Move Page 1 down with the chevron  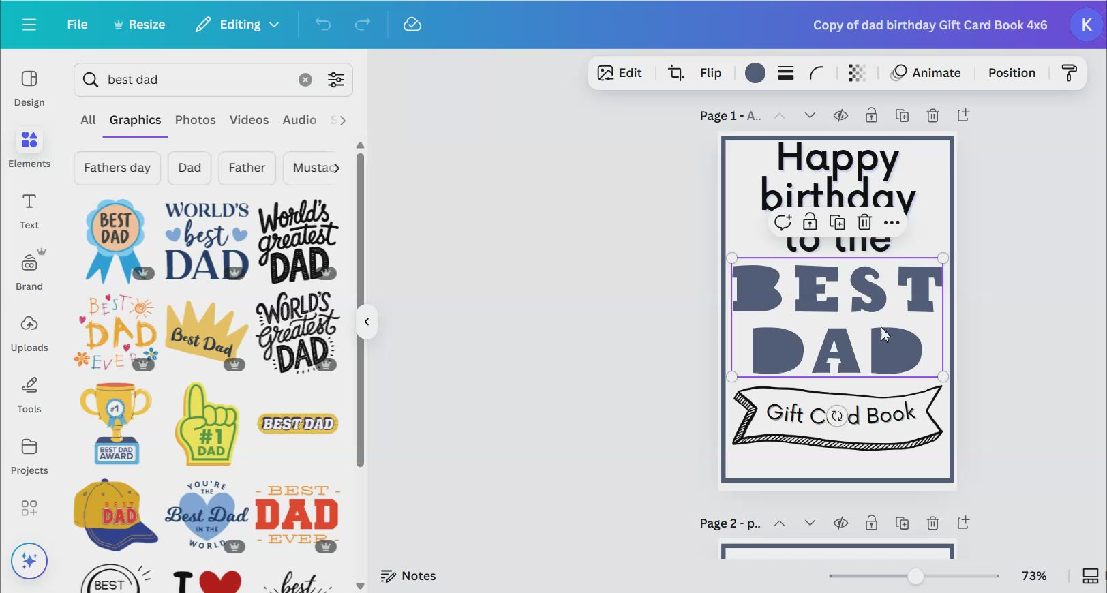pos(810,115)
